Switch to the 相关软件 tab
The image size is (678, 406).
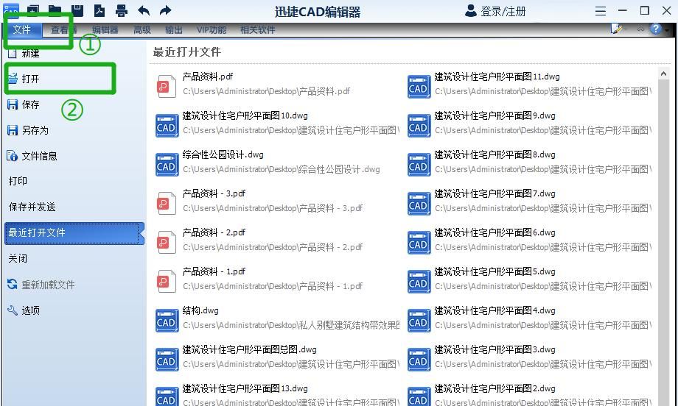pyautogui.click(x=258, y=29)
